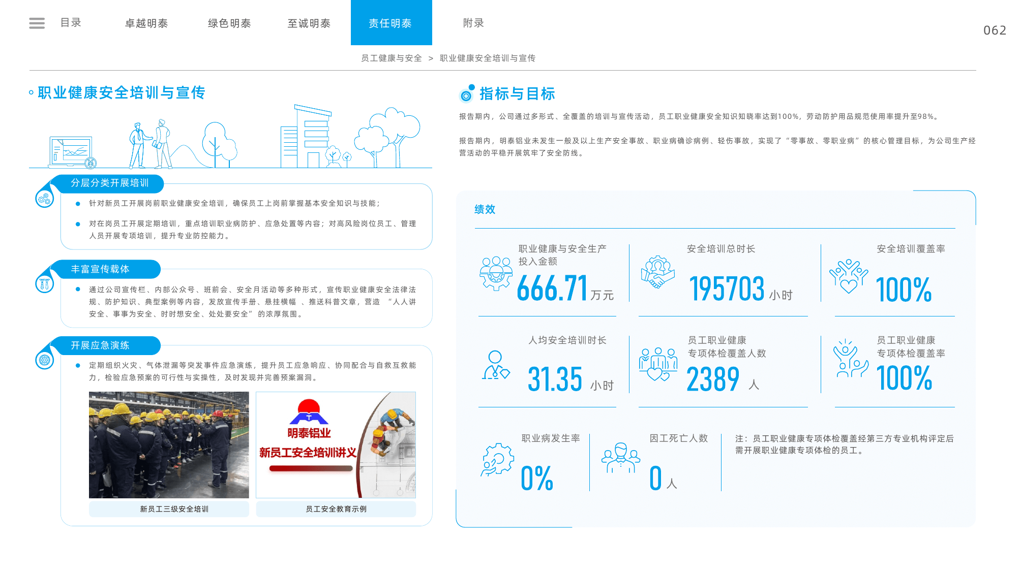Click the 目录 contents link

click(71, 23)
